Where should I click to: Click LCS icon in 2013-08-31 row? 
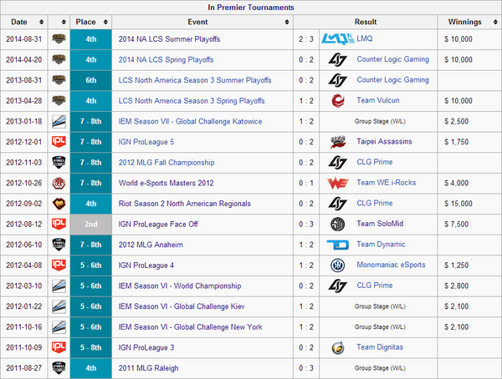[59, 80]
